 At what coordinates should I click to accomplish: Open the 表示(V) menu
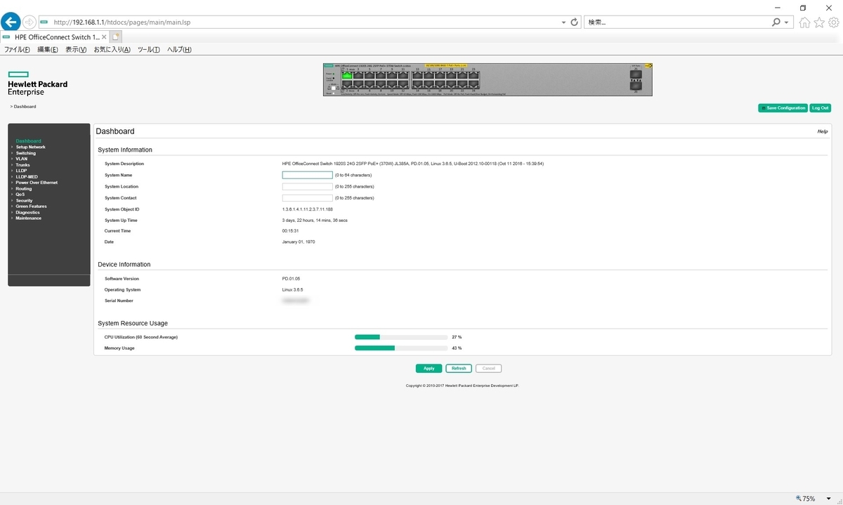76,50
